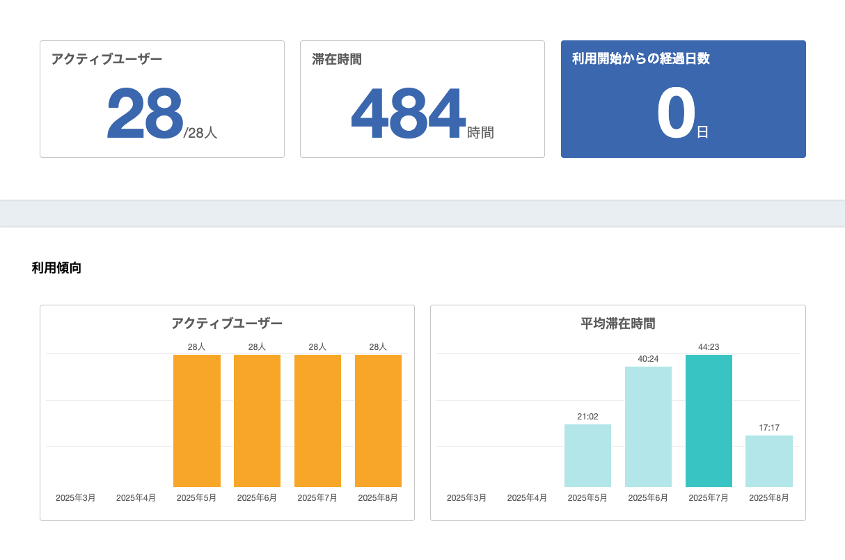Select the 17:17 bar for 2025年8月
This screenshot has width=845, height=560.
[x=769, y=461]
